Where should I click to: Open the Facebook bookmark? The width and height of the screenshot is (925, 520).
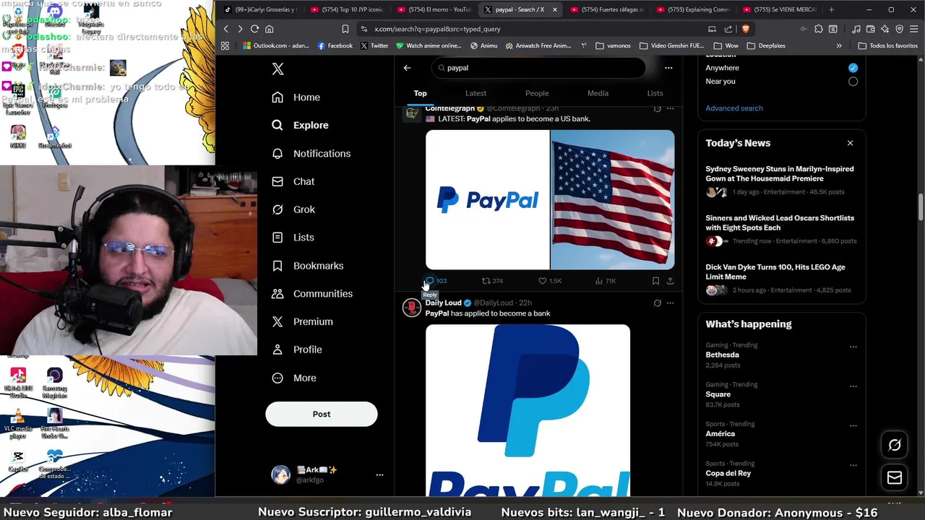click(335, 45)
